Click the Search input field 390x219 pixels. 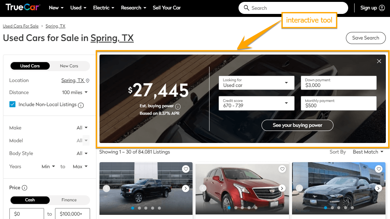(x=293, y=8)
